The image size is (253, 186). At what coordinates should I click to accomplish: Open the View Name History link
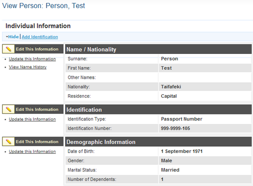pos(28,67)
